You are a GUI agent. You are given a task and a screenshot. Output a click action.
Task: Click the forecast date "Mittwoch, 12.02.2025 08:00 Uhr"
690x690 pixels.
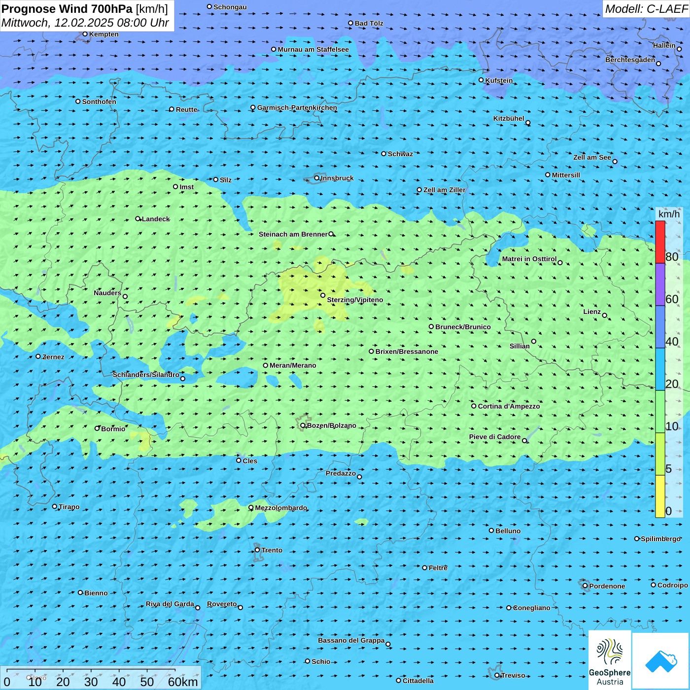pos(85,23)
